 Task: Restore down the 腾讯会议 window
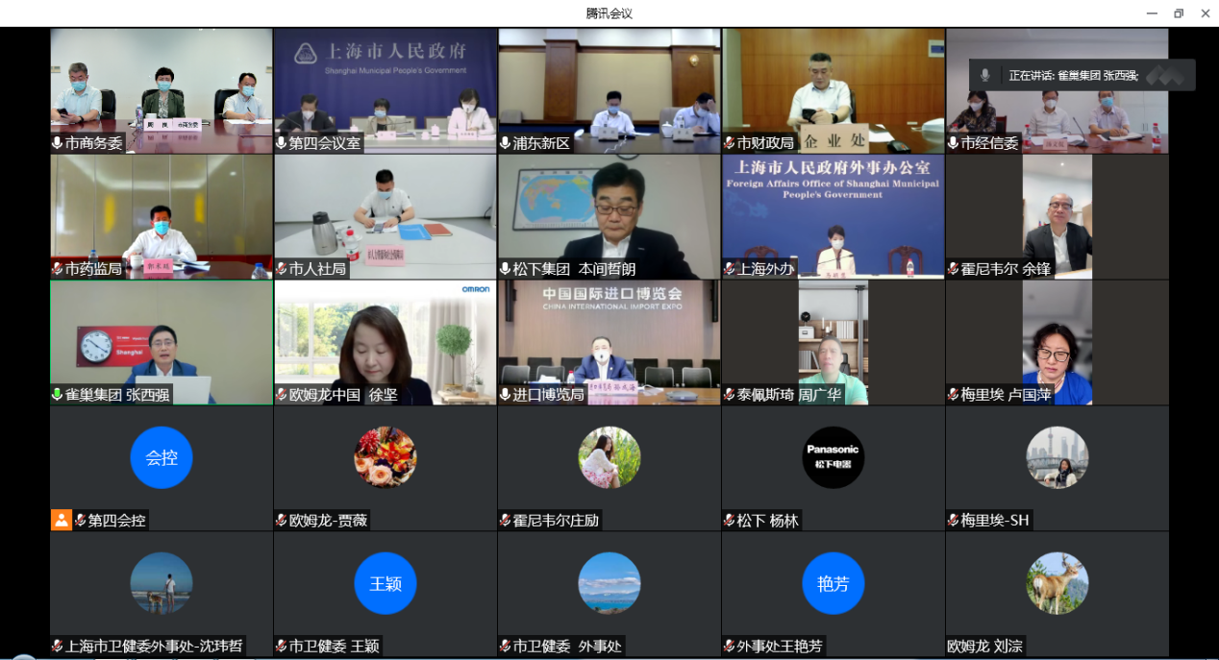(1179, 13)
